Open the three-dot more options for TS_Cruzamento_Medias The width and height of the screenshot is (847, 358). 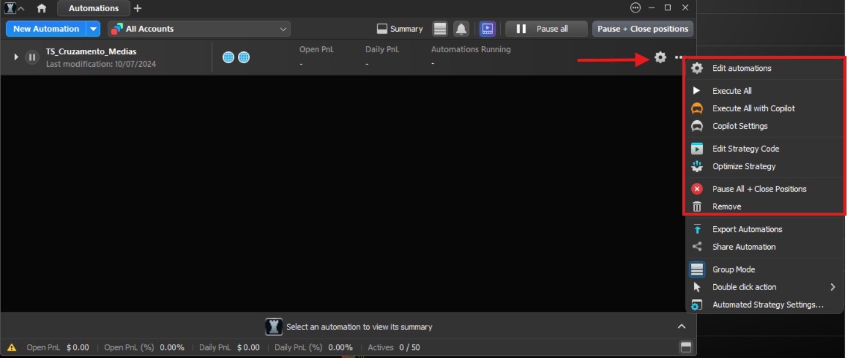679,57
